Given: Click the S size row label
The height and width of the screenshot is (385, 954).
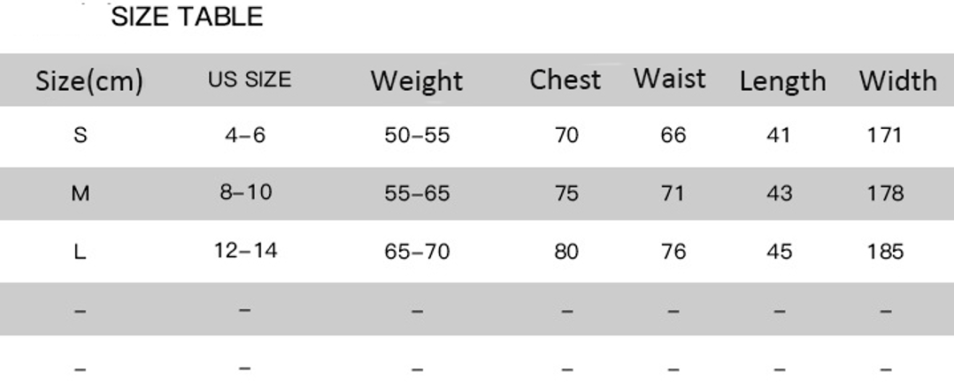Looking at the screenshot, I should pyautogui.click(x=81, y=136).
